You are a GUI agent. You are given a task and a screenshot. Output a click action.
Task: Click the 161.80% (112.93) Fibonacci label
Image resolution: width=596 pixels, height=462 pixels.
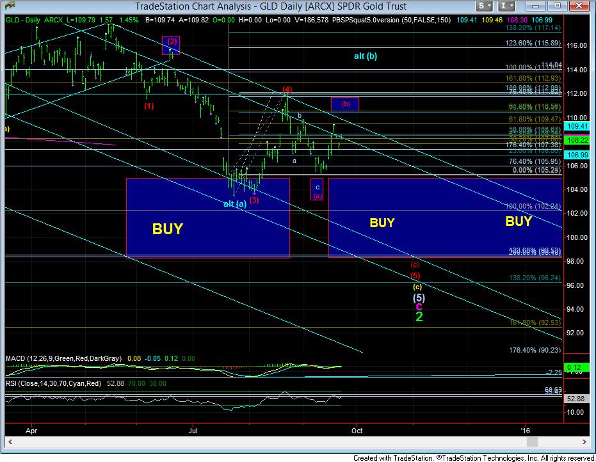(533, 78)
